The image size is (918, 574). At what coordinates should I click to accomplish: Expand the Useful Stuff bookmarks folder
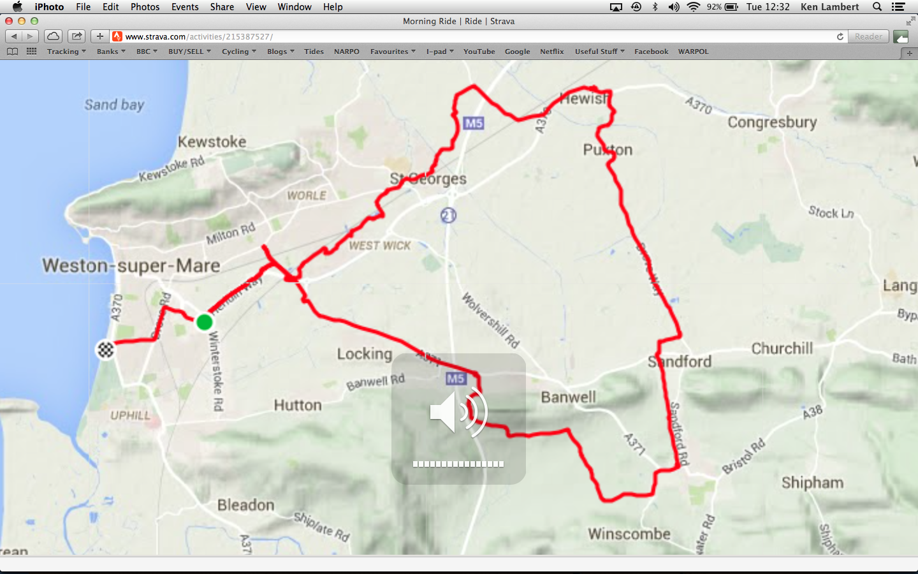click(600, 52)
